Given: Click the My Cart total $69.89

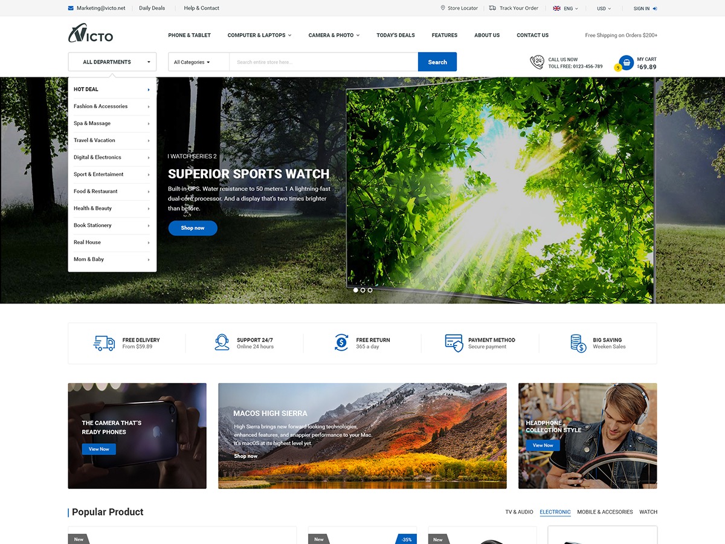Looking at the screenshot, I should pos(646,67).
